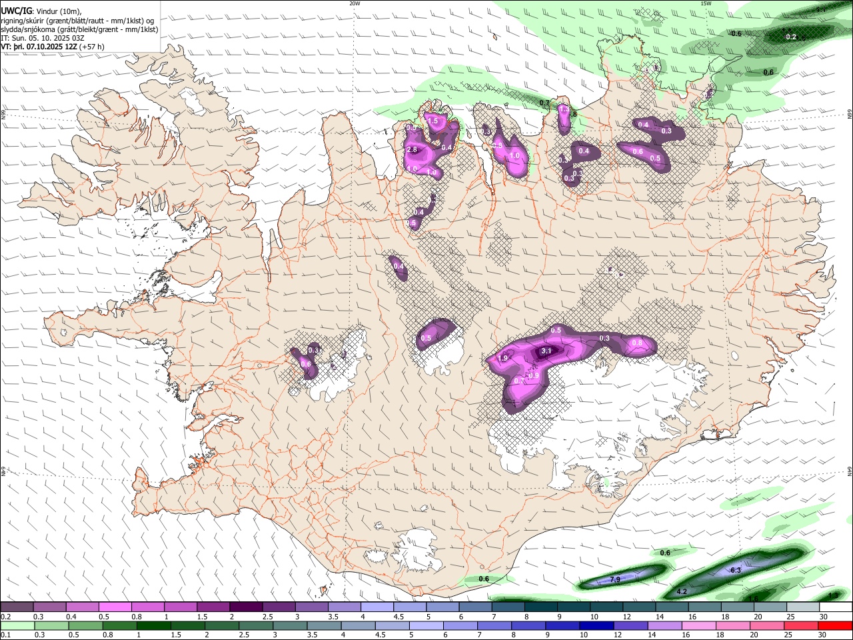Viewport: 853px width, 640px height.
Task: Click the bold 'VT: þri. 07.10.2025 12Z' text
Action: click(x=39, y=47)
